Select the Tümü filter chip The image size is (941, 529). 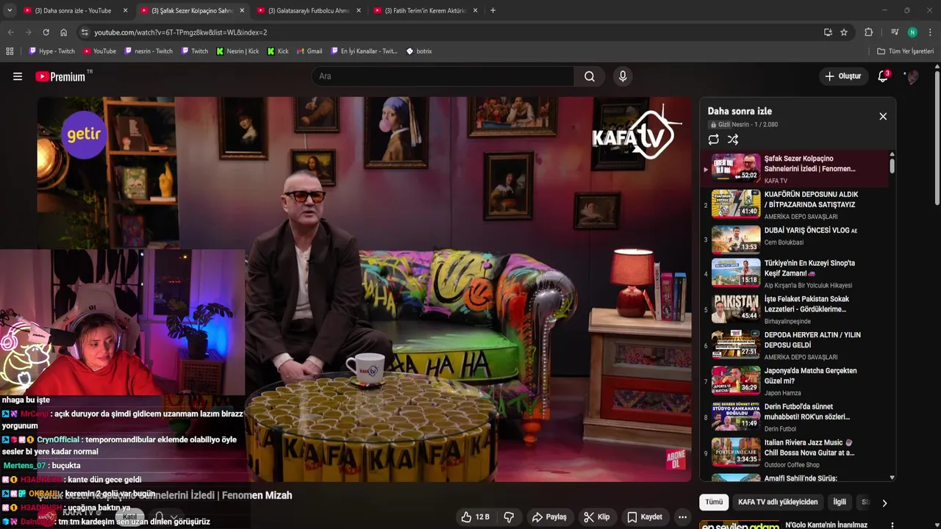pyautogui.click(x=714, y=502)
